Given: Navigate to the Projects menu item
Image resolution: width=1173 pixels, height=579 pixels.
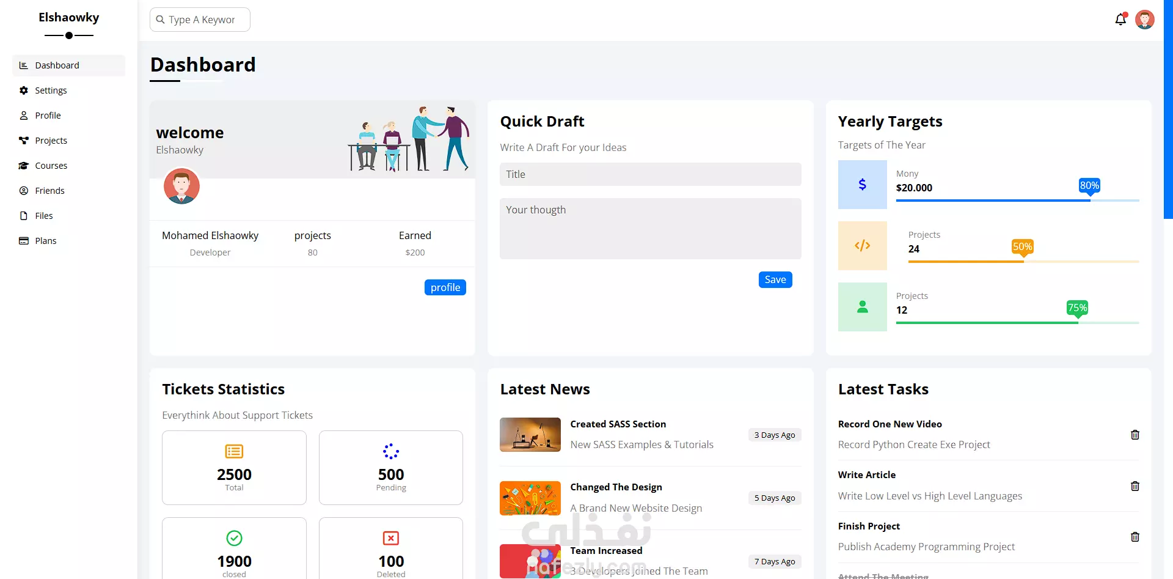Looking at the screenshot, I should click(x=68, y=141).
